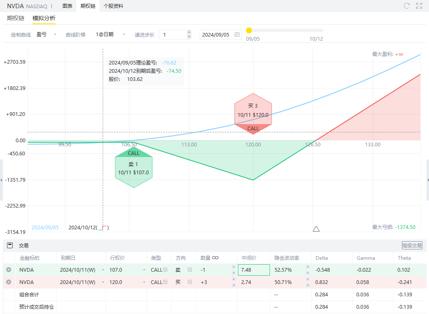The width and height of the screenshot is (429, 314).
Task: Collapse the 交易 panel icon
Action: (x=10, y=245)
